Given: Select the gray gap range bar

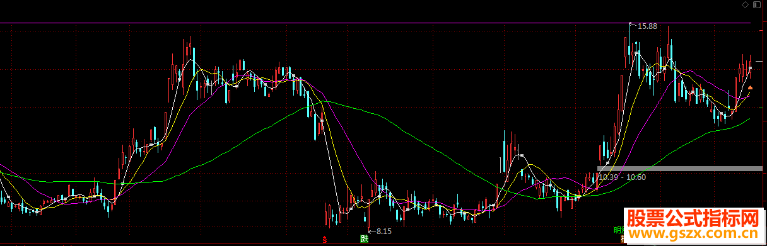Looking at the screenshot, I should 680,169.
